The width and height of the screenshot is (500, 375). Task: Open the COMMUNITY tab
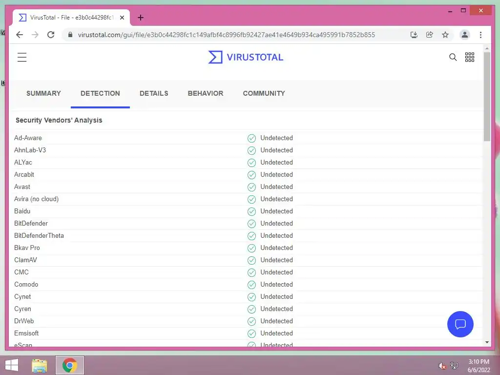coord(264,93)
